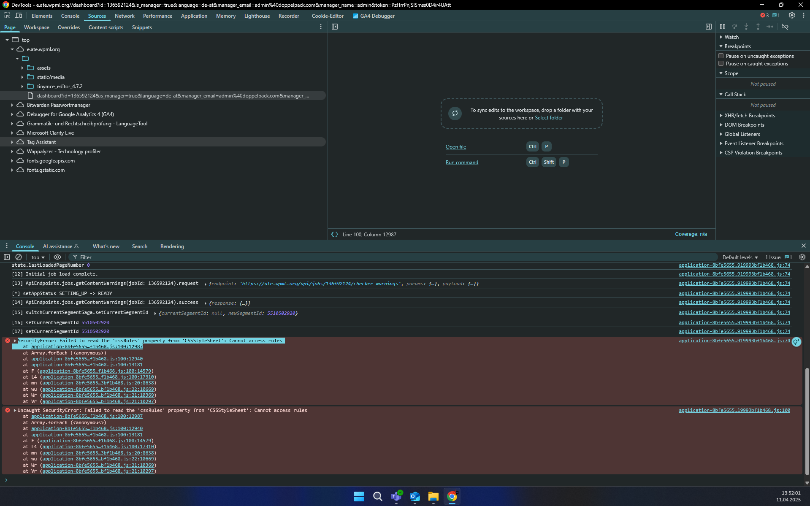Image resolution: width=810 pixels, height=506 pixels.
Task: Open live expression eye icon
Action: coord(57,257)
